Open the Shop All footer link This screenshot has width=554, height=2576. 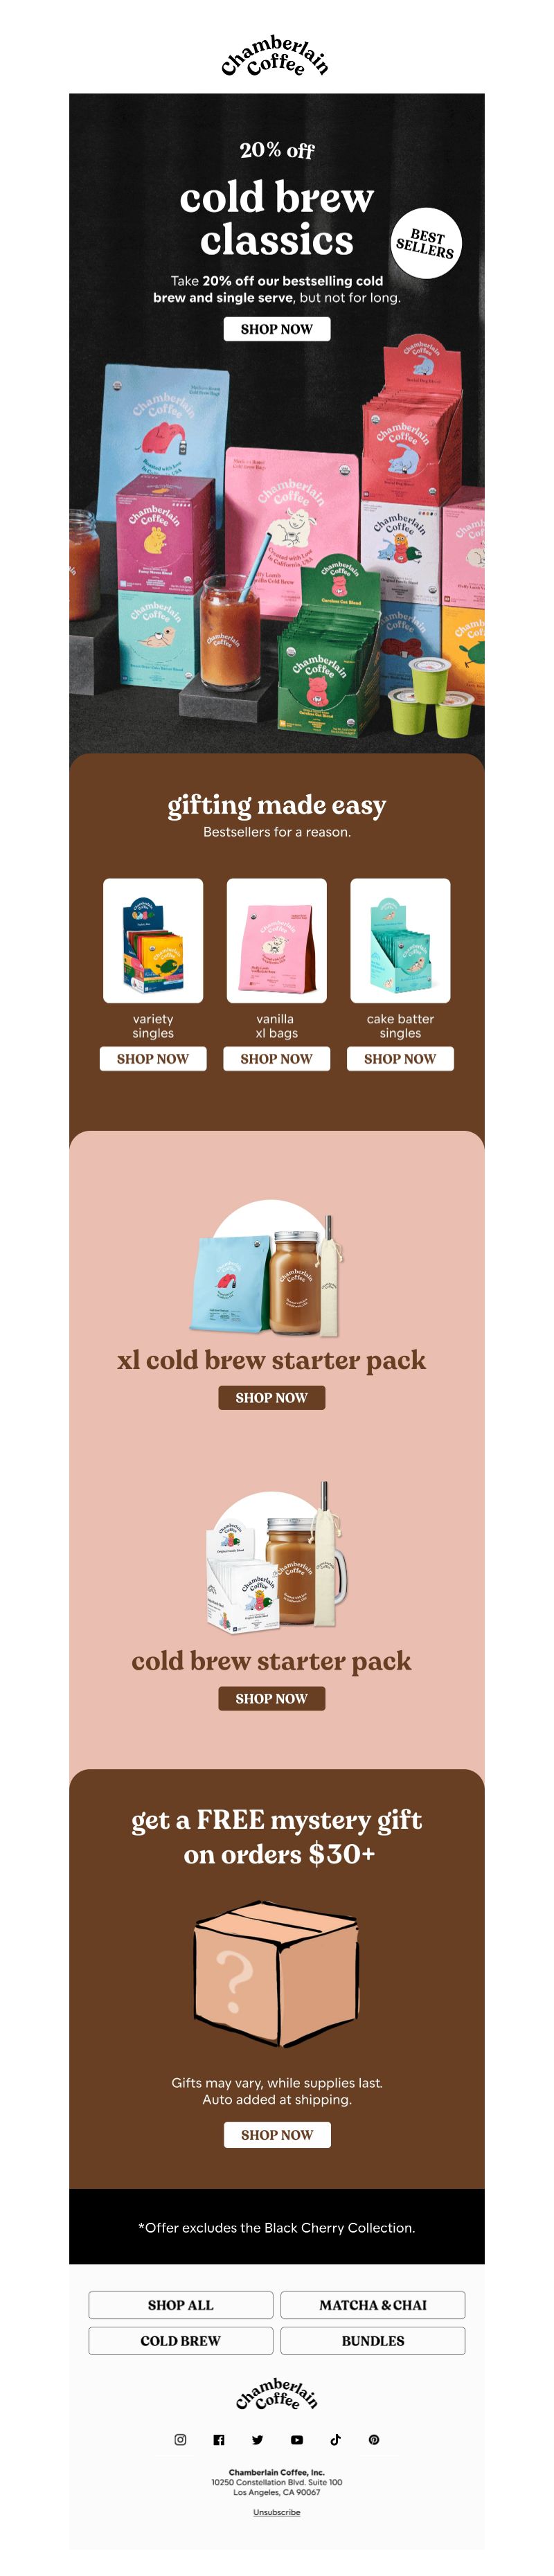pos(181,2304)
